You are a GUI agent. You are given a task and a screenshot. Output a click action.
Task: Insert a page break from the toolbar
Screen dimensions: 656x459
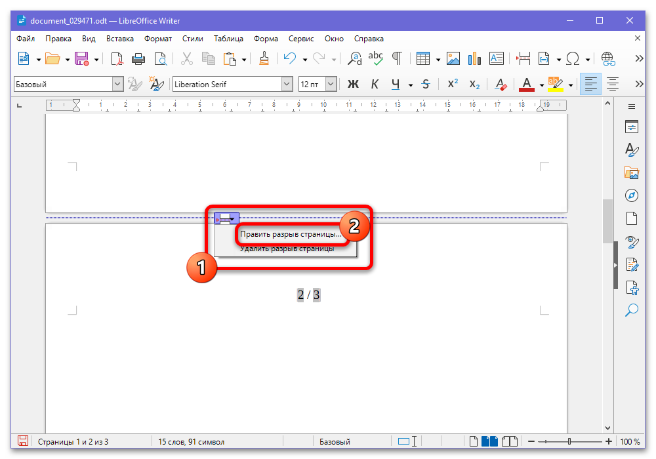point(523,59)
